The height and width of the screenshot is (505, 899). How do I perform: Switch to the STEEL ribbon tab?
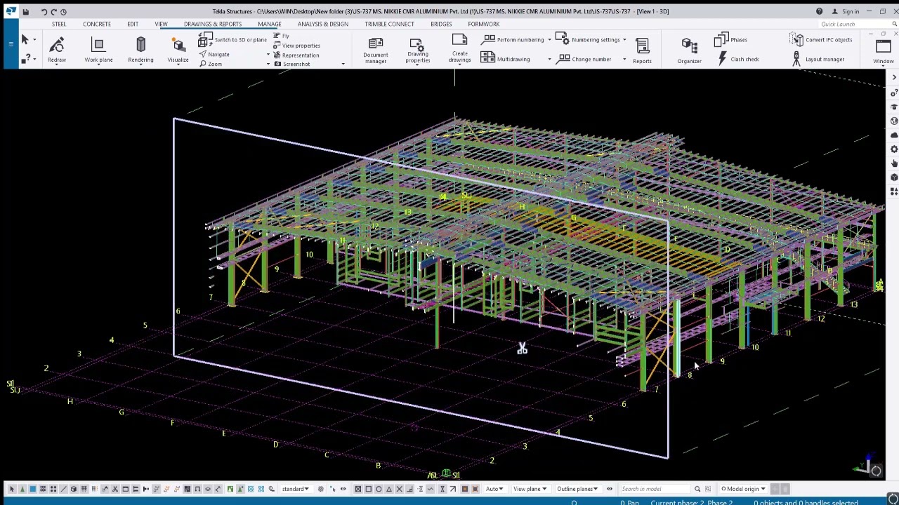click(59, 24)
